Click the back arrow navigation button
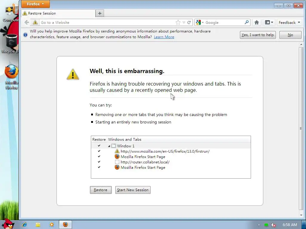This screenshot has height=229, width=306. (27, 23)
